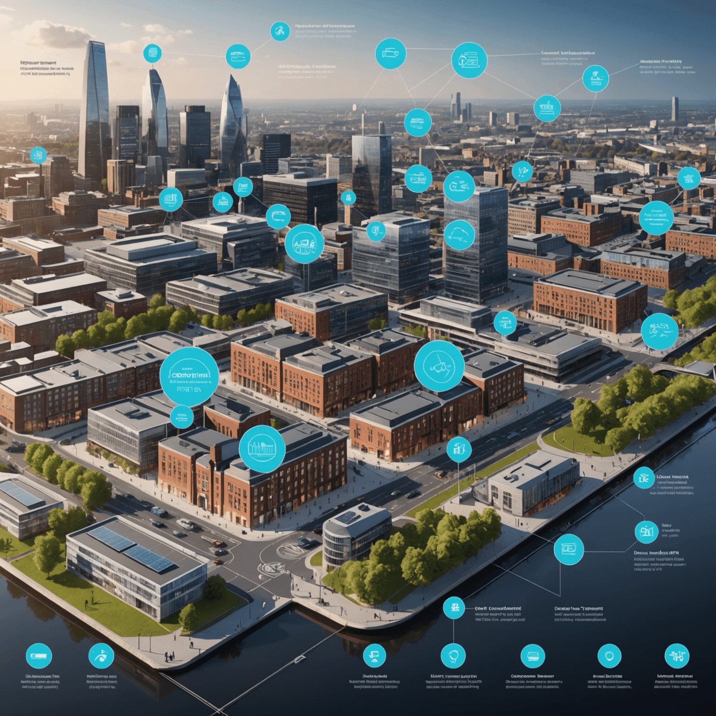Select the first legend icon at the bottom-left corner
Image resolution: width=716 pixels, height=716 pixels.
39,656
